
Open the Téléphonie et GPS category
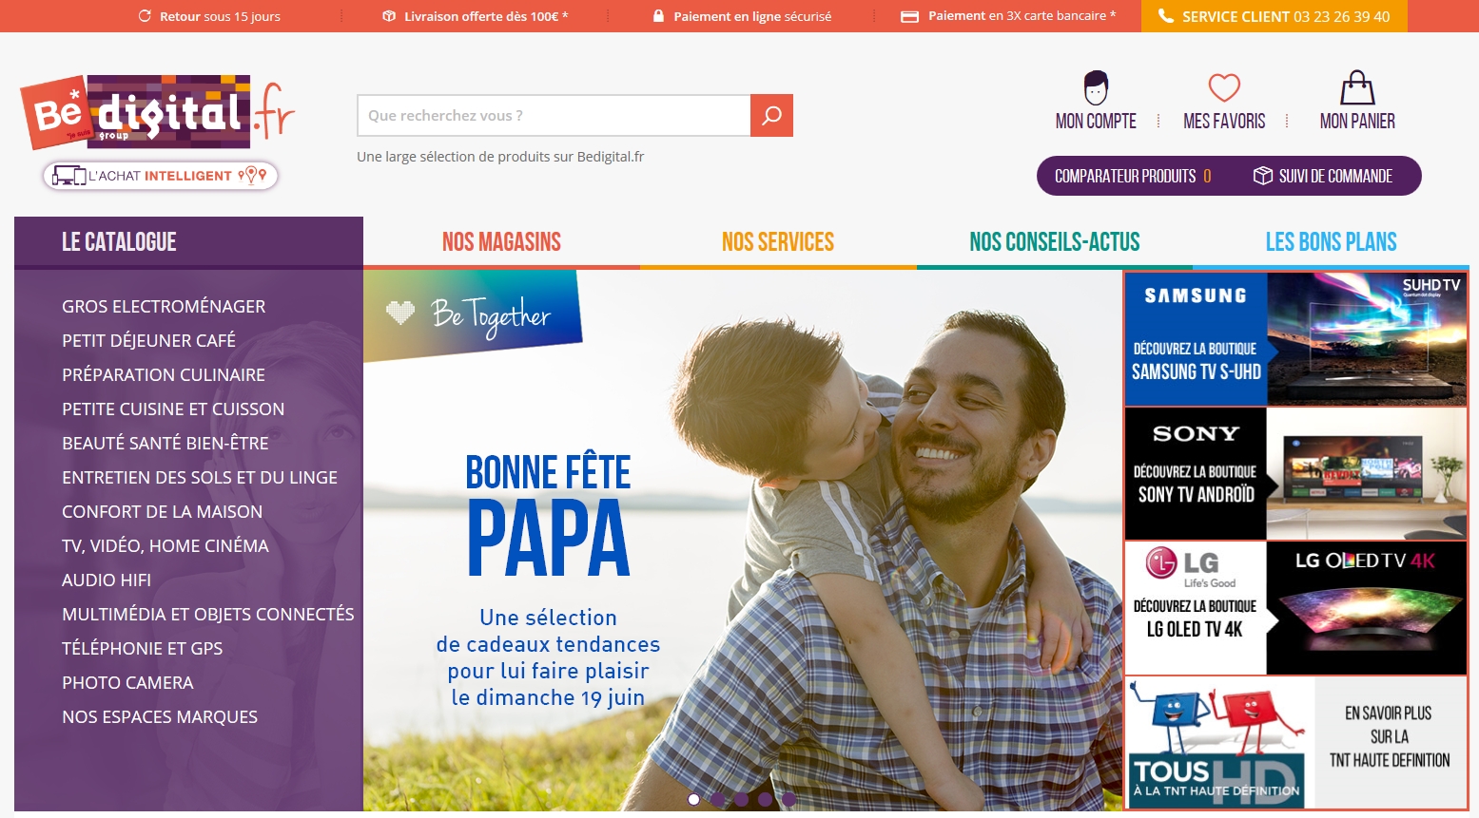143,649
